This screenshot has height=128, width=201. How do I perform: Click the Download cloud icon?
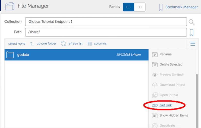coord(155,85)
